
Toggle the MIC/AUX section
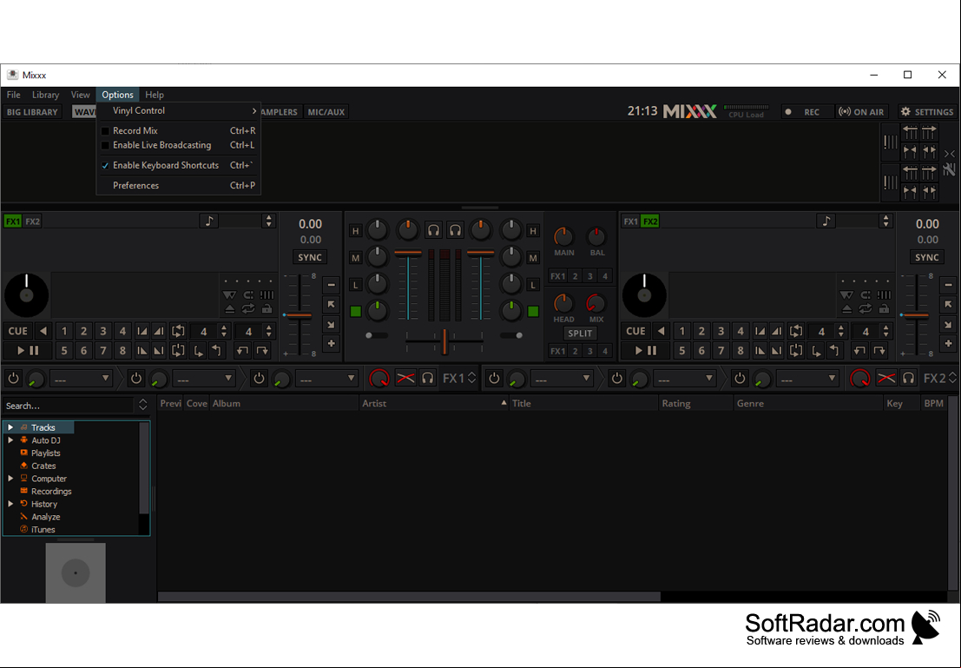click(326, 112)
